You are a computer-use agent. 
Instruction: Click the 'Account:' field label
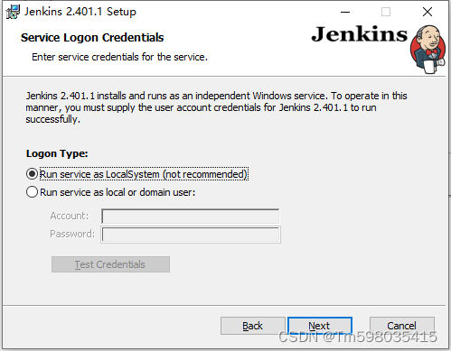[70, 216]
